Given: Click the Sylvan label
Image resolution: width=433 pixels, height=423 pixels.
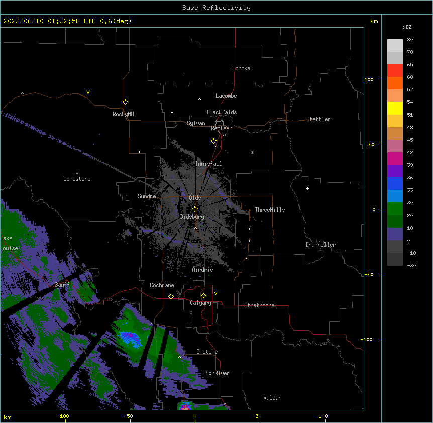Looking at the screenshot, I should point(196,123).
